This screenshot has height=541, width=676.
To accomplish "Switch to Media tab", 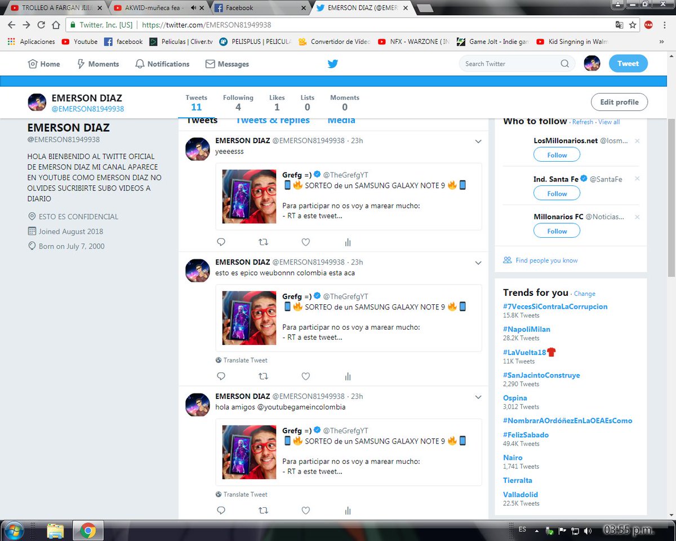I will (341, 121).
